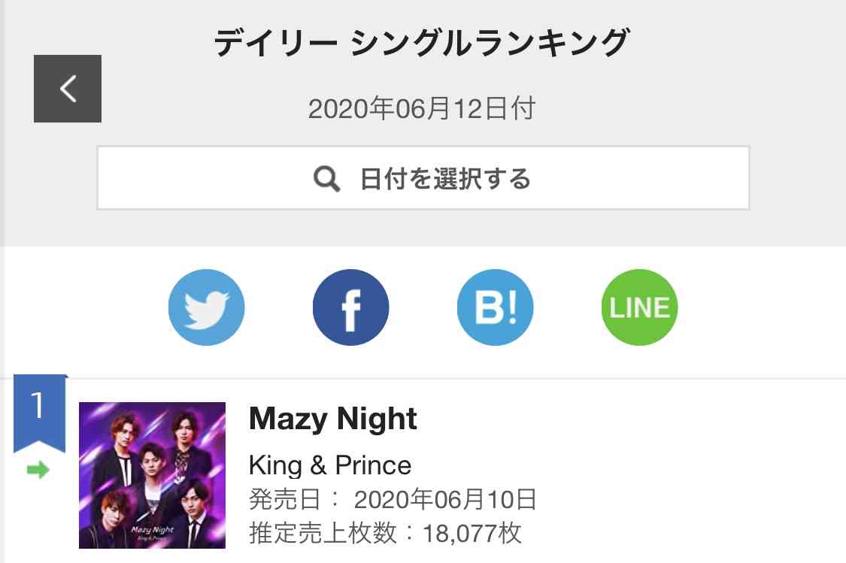Share the ranking on Facebook

350,307
